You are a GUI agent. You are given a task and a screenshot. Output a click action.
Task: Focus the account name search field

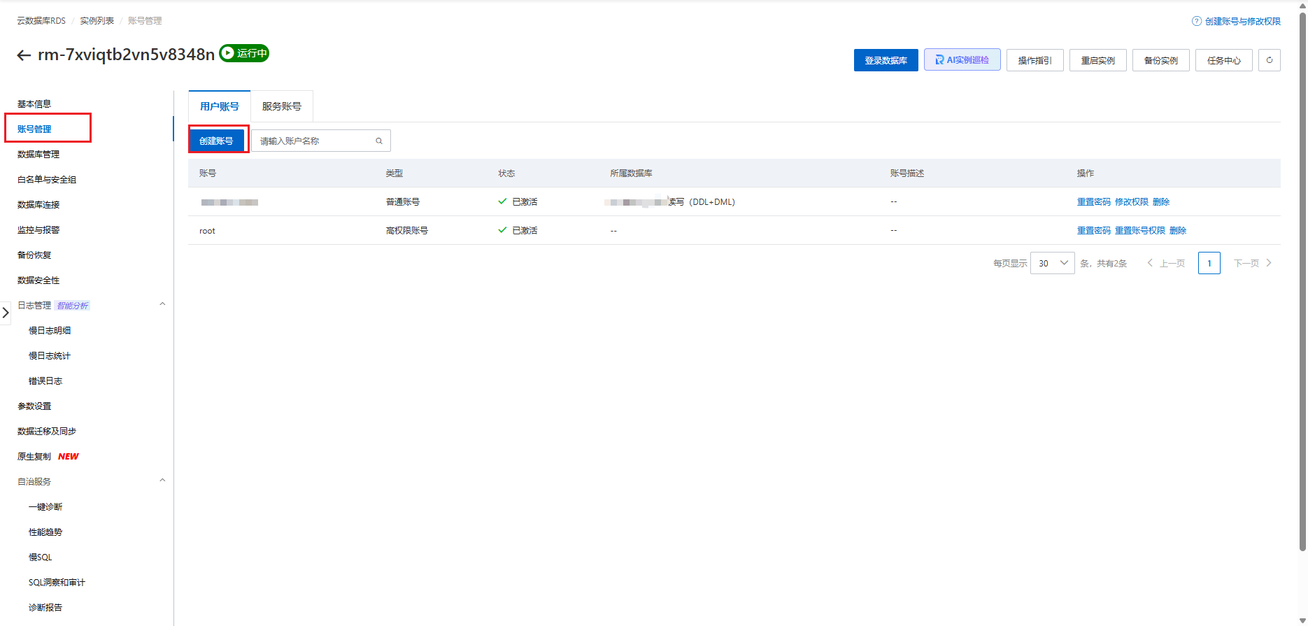pos(313,141)
